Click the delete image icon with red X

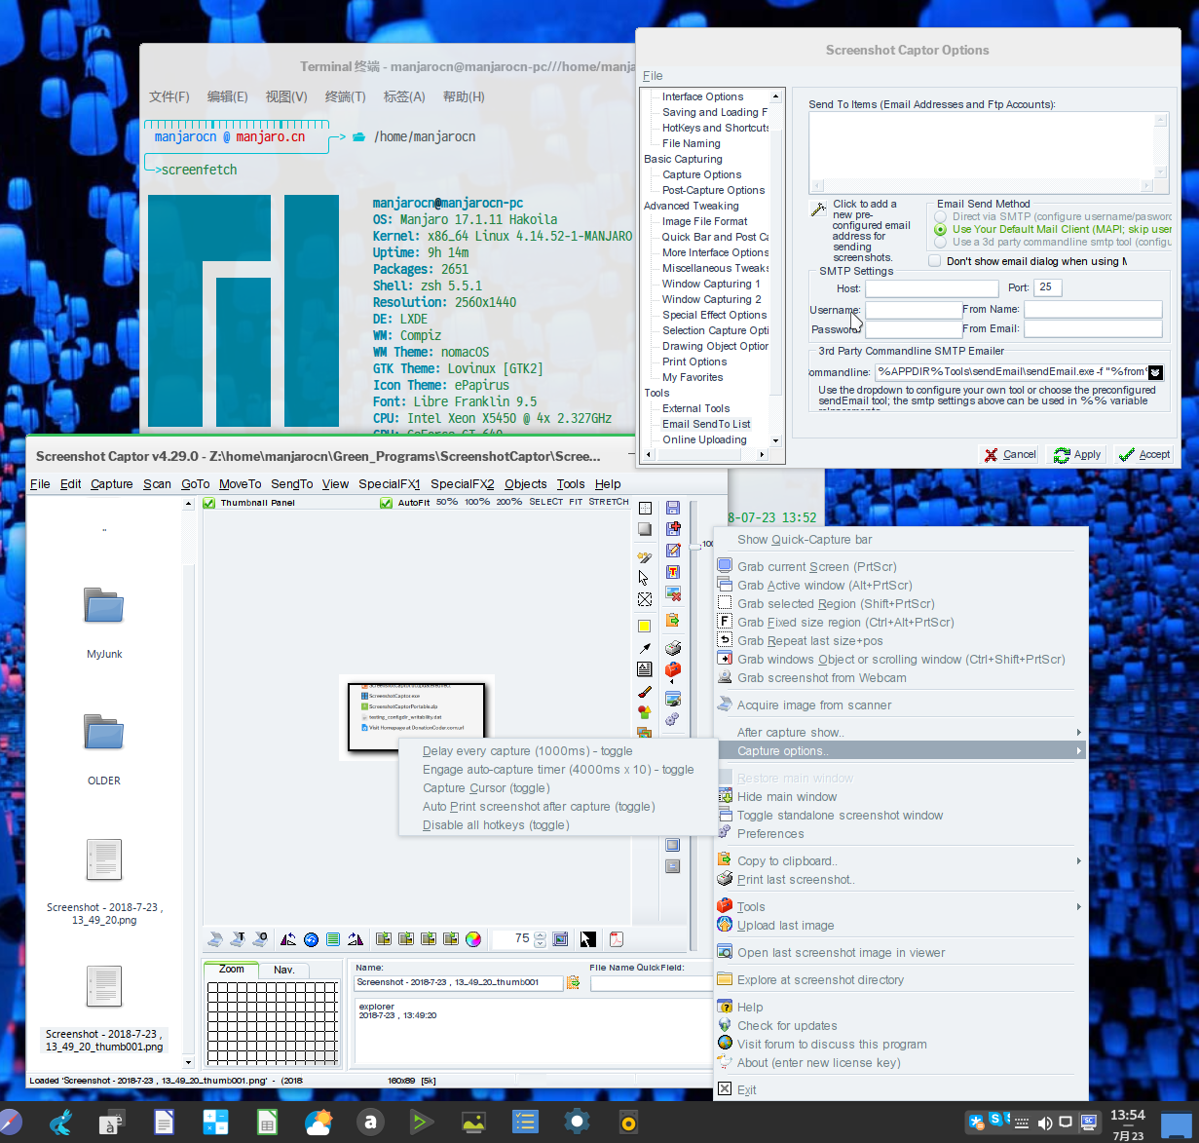click(672, 593)
